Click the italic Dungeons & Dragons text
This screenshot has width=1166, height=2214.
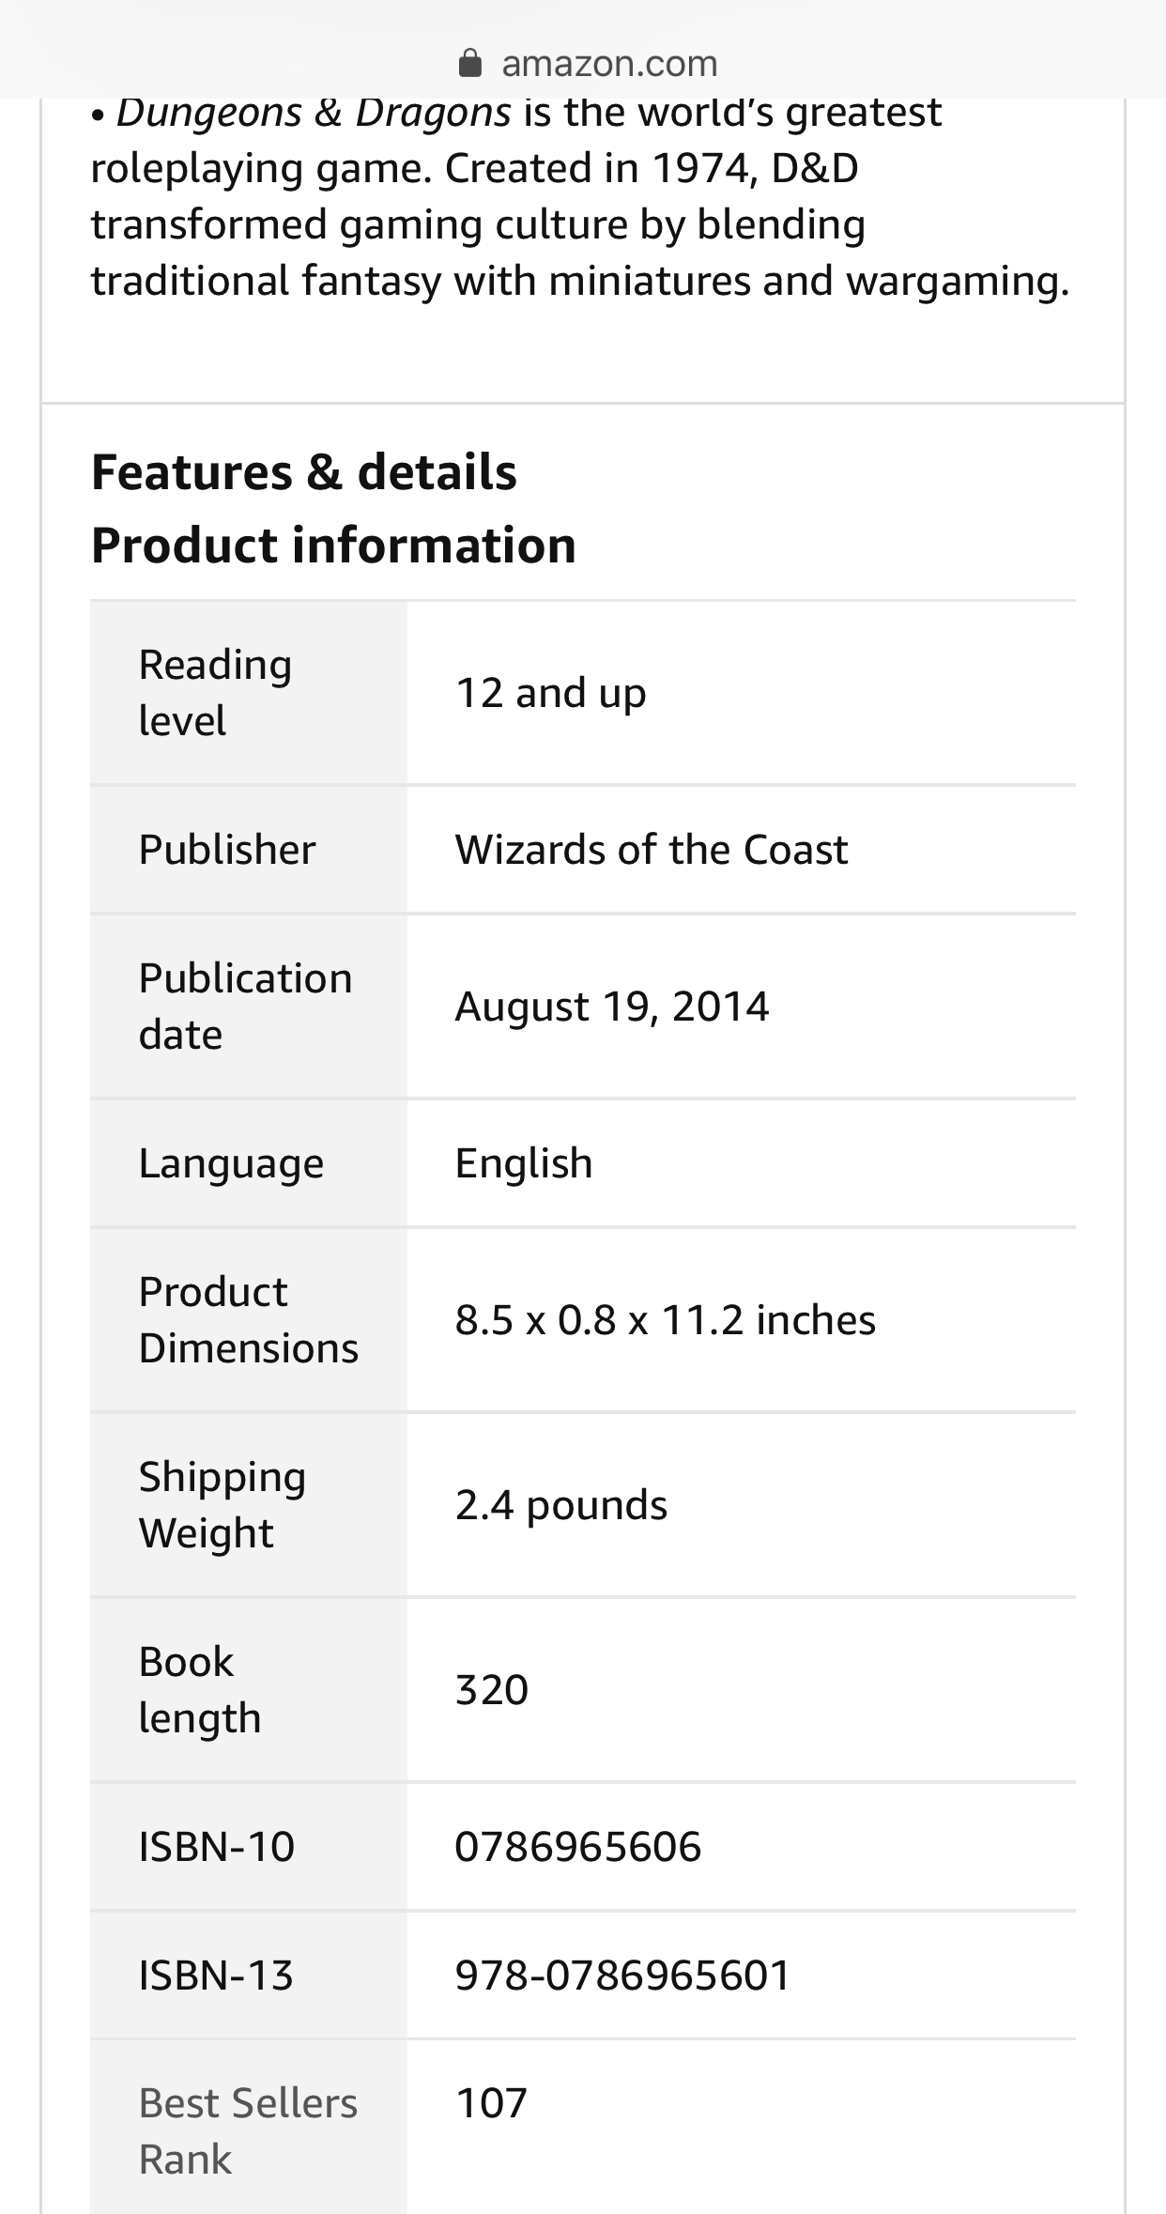[x=314, y=113]
